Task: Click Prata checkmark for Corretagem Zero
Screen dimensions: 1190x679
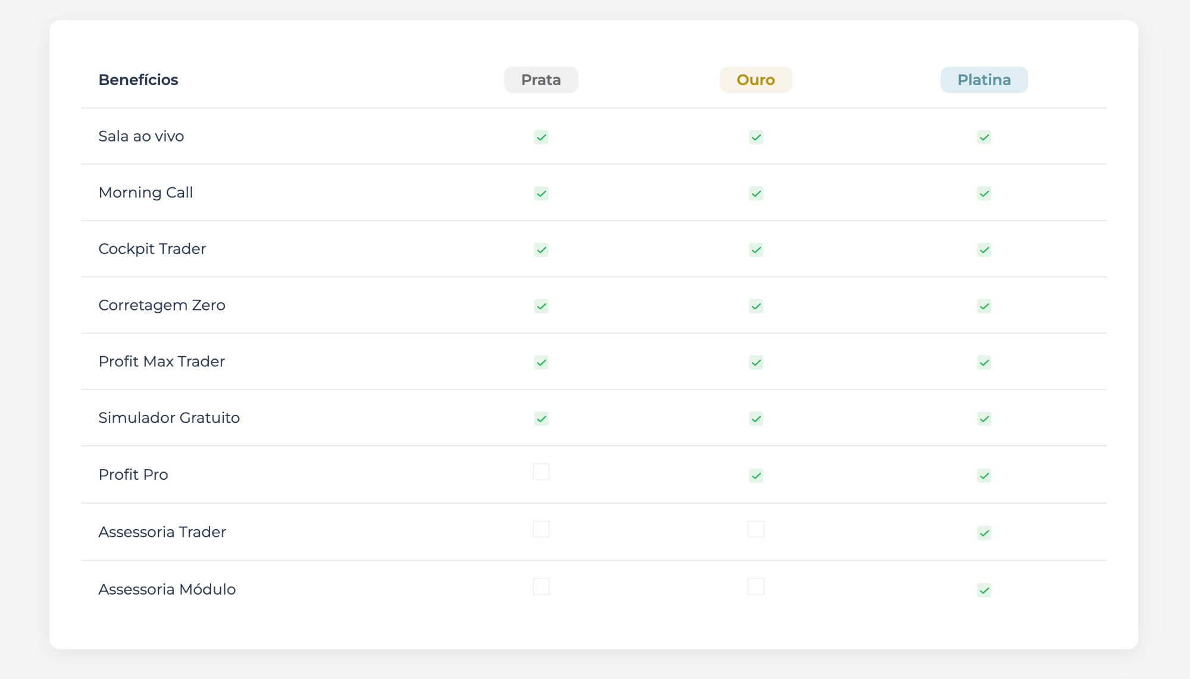Action: click(541, 306)
